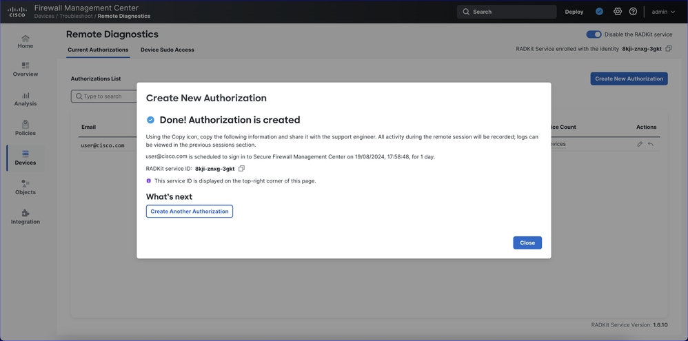
Task: Copy the enrolled identity in page header
Action: coord(669,49)
